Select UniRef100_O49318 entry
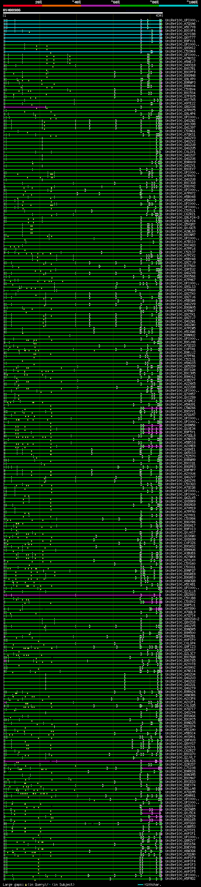The image size is (201, 887). point(180,65)
